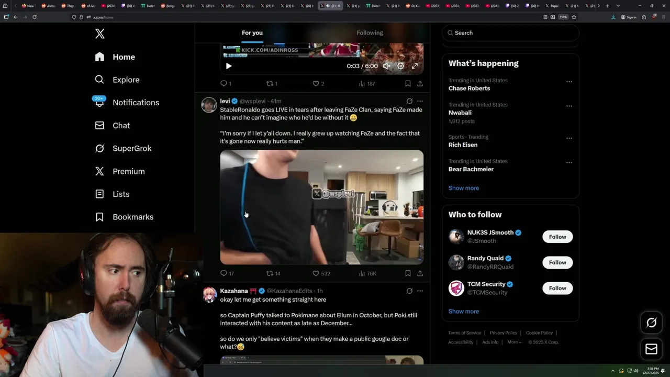
Task: Reply to levi's post with 17 replies
Action: point(227,273)
